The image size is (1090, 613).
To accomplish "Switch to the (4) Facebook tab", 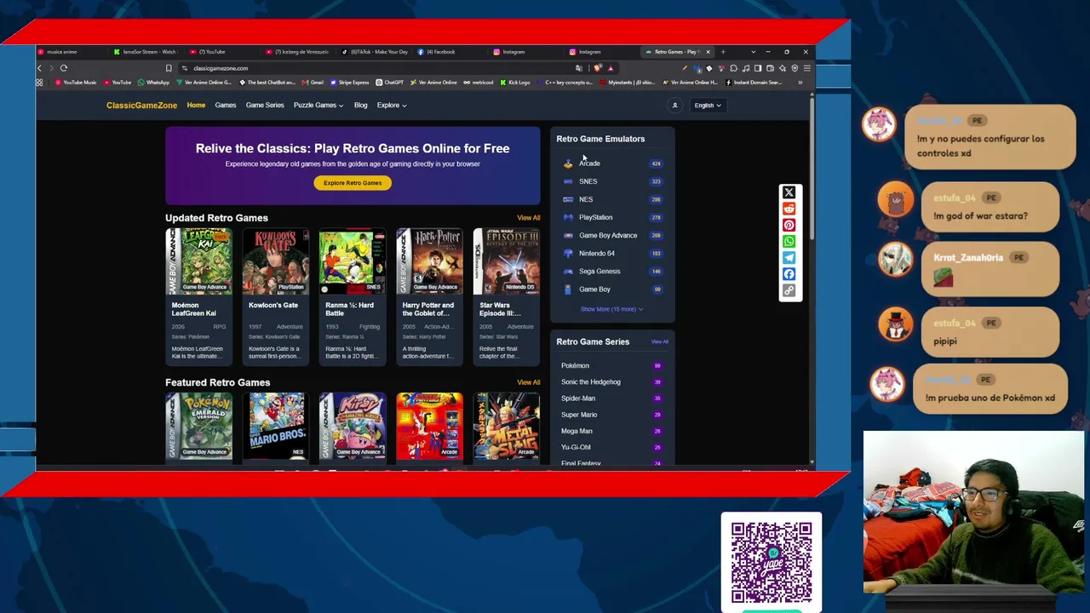I will coord(451,52).
